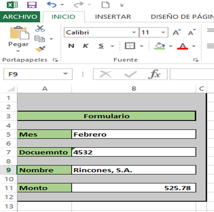The image size is (214, 212).
Task: Click the Copy icon in Portapapeles
Action: point(39,38)
